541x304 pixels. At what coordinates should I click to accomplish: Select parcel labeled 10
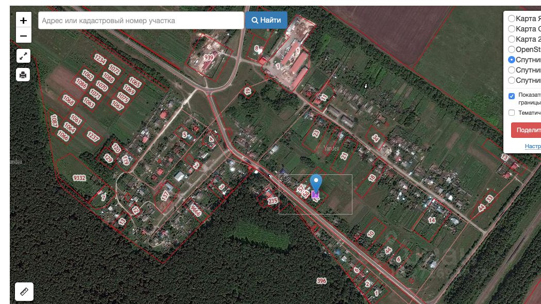tap(370, 234)
